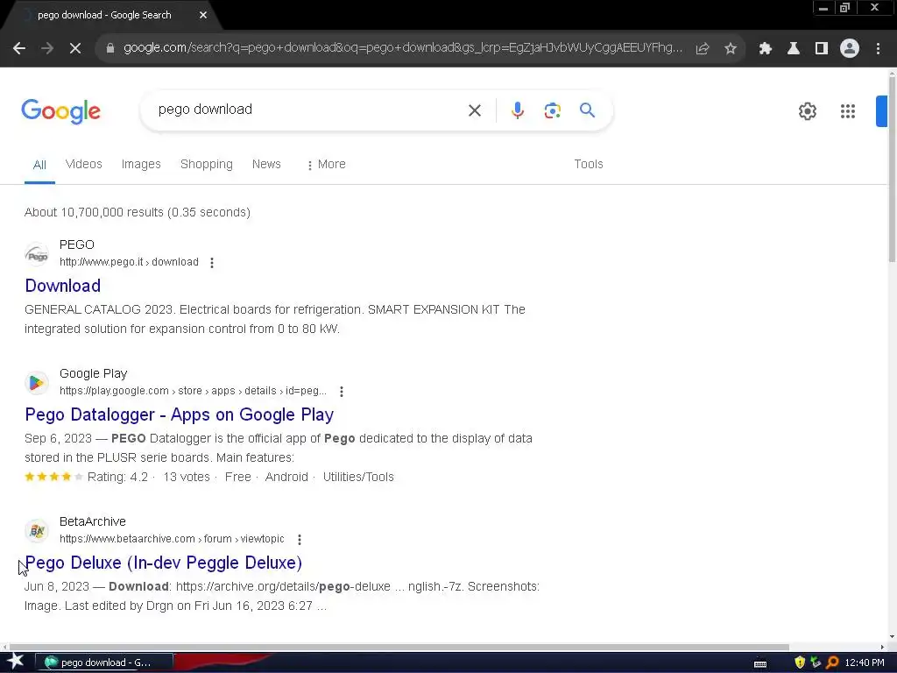Click the Google Play result favicon

pos(37,382)
